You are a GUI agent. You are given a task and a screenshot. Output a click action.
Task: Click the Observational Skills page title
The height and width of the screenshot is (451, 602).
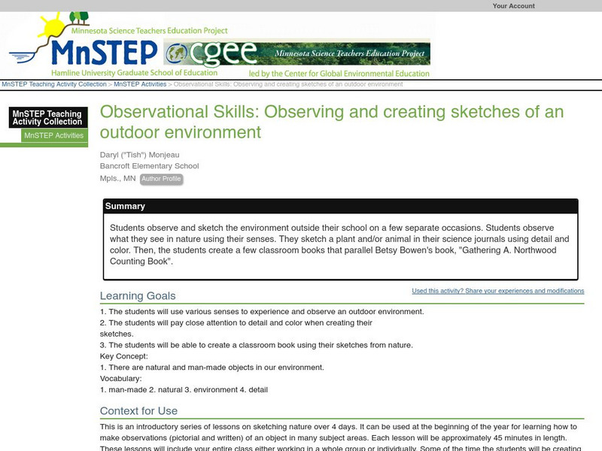332,122
